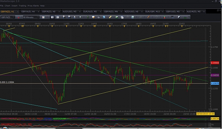Image resolution: width=222 pixels, height=129 pixels.
Task: Expand arrow next to red green arrows tool
Action: point(168,17)
